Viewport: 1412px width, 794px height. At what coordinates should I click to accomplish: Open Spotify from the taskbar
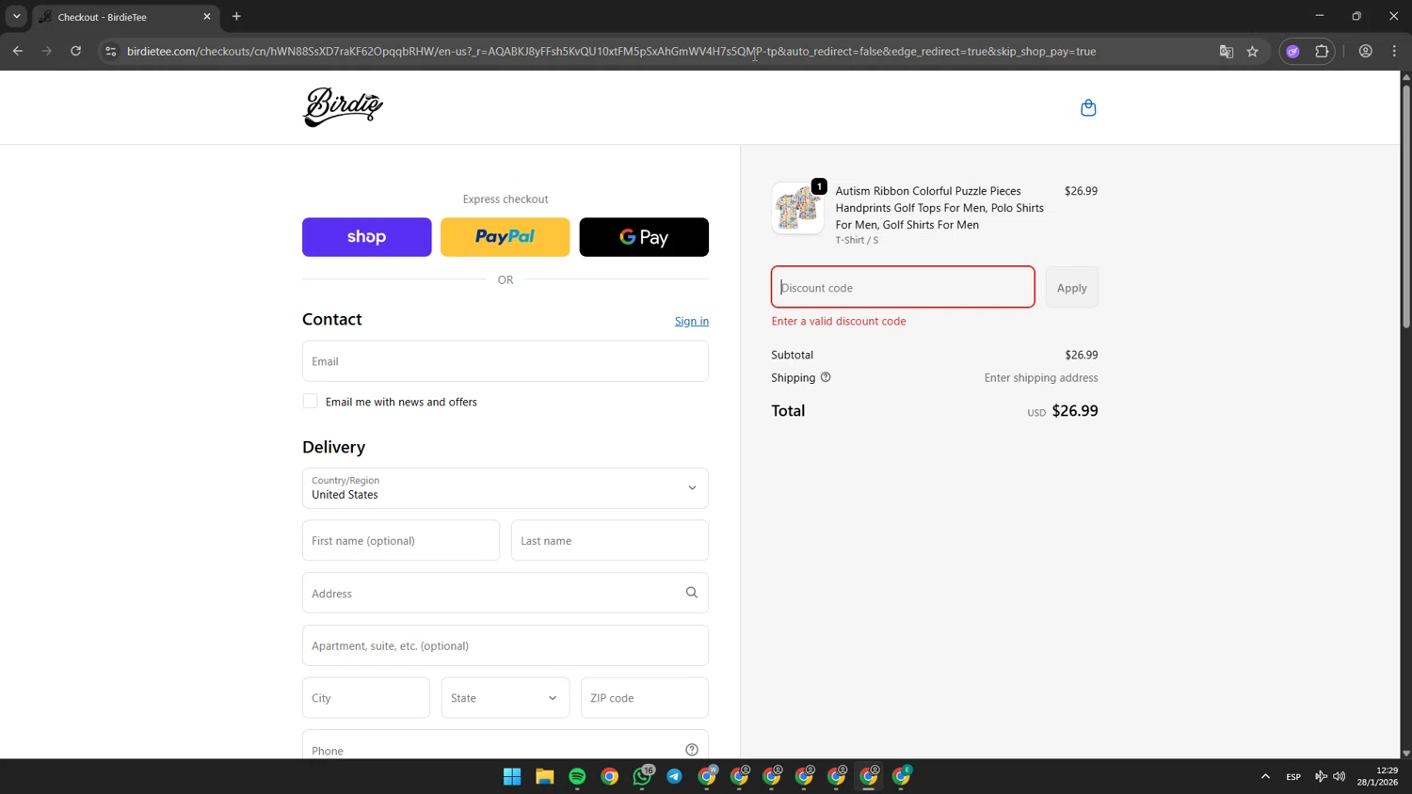pos(577,776)
